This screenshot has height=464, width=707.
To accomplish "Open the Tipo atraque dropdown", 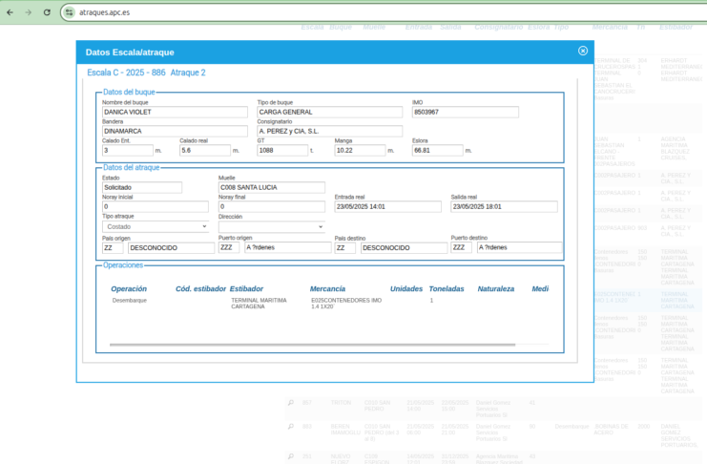I will pyautogui.click(x=156, y=226).
